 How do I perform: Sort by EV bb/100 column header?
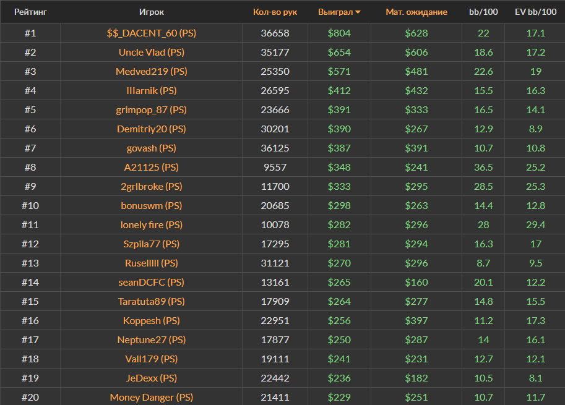click(535, 12)
